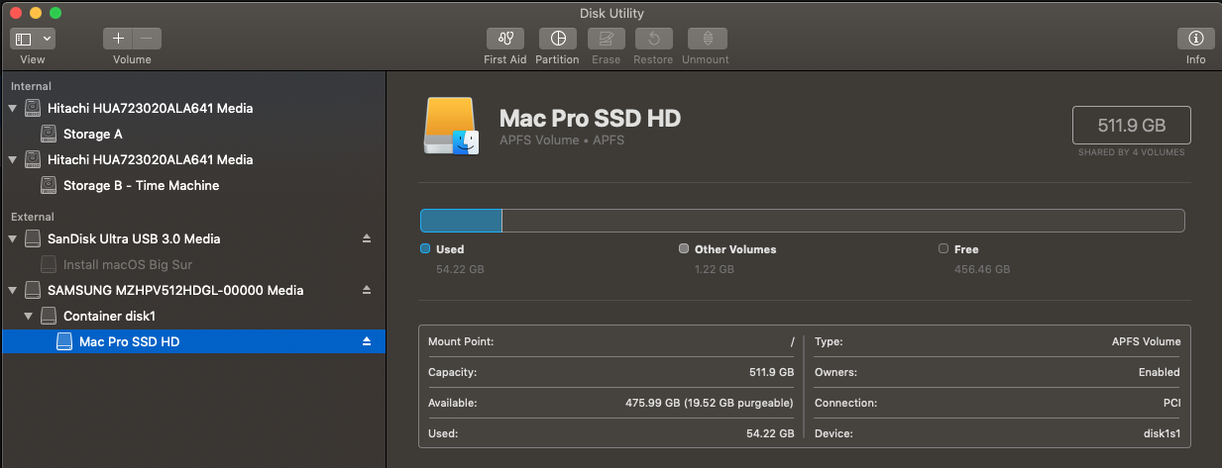Screen dimensions: 1222x468
Task: Eject the Mac Pro SSD HD volume
Action: (x=366, y=341)
